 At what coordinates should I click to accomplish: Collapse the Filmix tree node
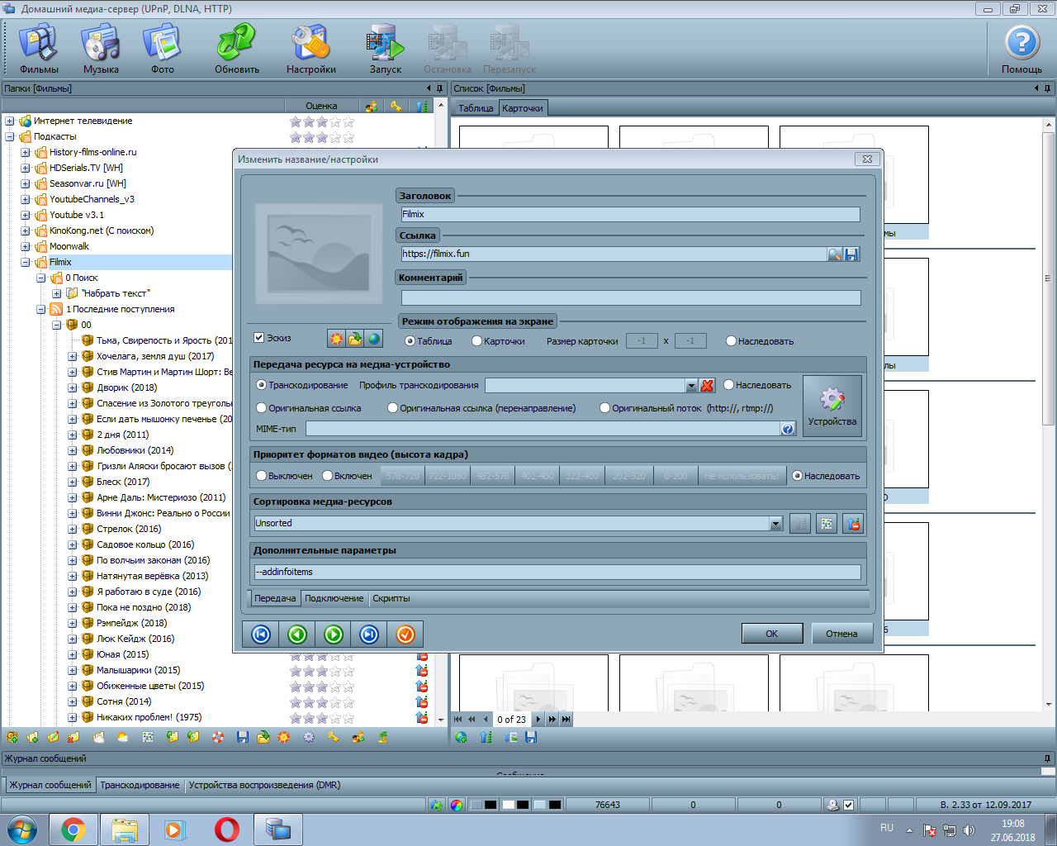pos(26,263)
